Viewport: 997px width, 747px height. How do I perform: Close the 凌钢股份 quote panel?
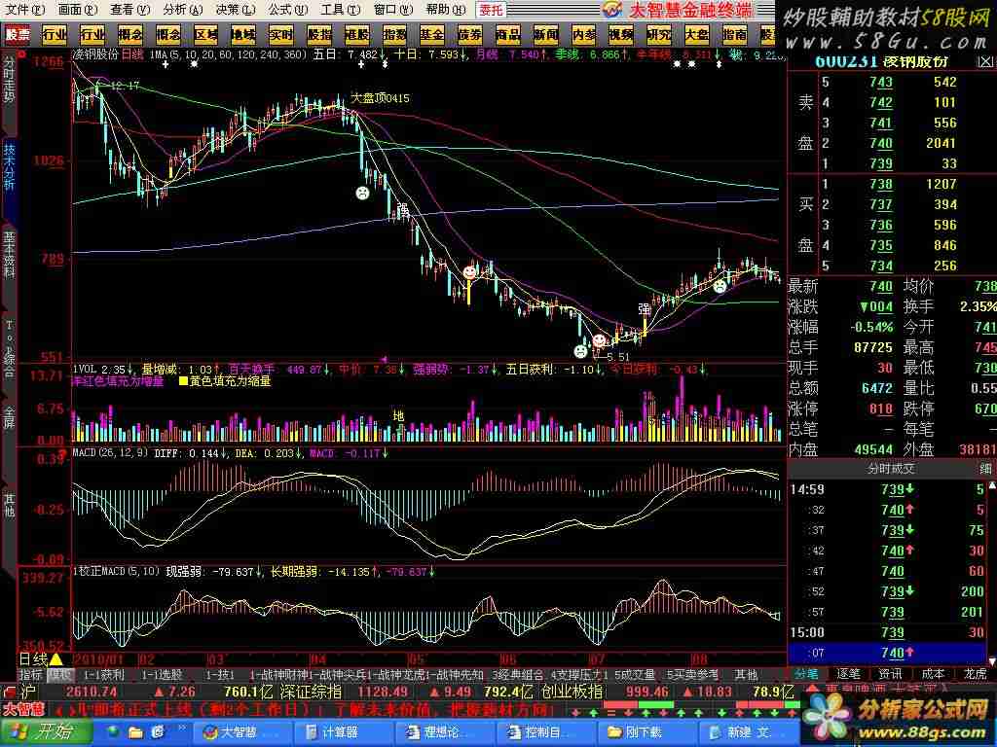[985, 61]
